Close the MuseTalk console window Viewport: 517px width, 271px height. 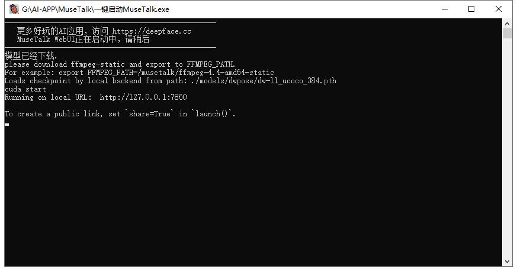point(499,9)
